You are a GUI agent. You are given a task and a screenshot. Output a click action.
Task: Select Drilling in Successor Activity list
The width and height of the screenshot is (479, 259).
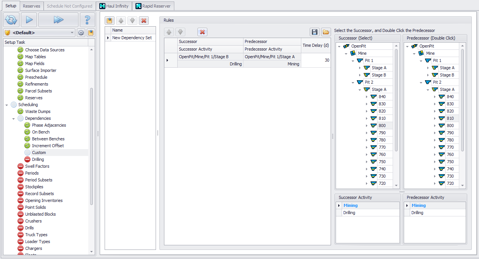[x=349, y=213]
